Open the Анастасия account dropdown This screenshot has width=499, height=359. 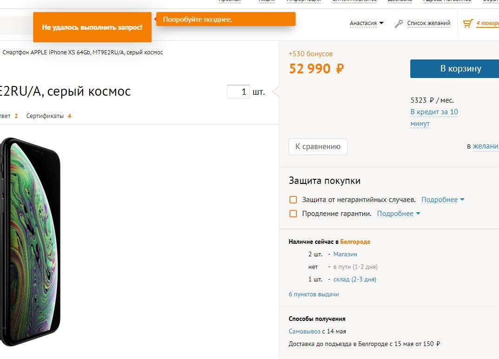367,23
